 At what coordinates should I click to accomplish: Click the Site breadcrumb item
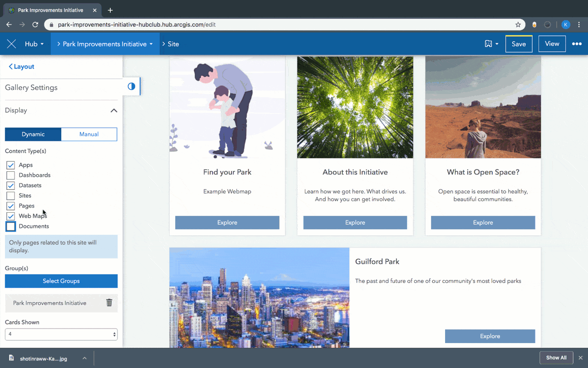pyautogui.click(x=173, y=44)
